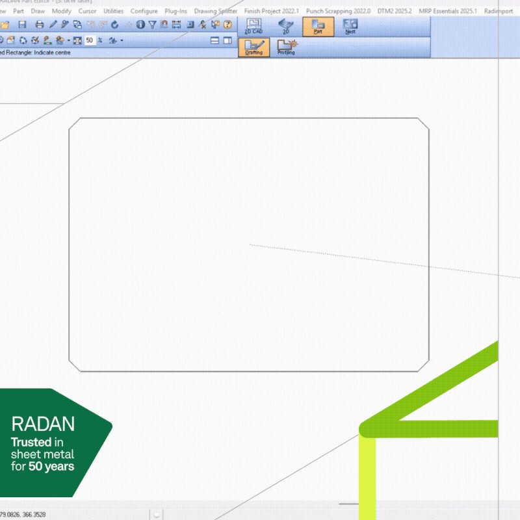Open the Utilities menu

click(113, 11)
